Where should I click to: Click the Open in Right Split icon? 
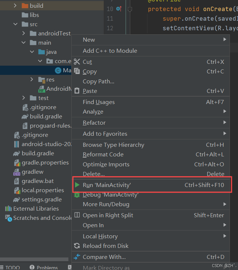click(77, 215)
